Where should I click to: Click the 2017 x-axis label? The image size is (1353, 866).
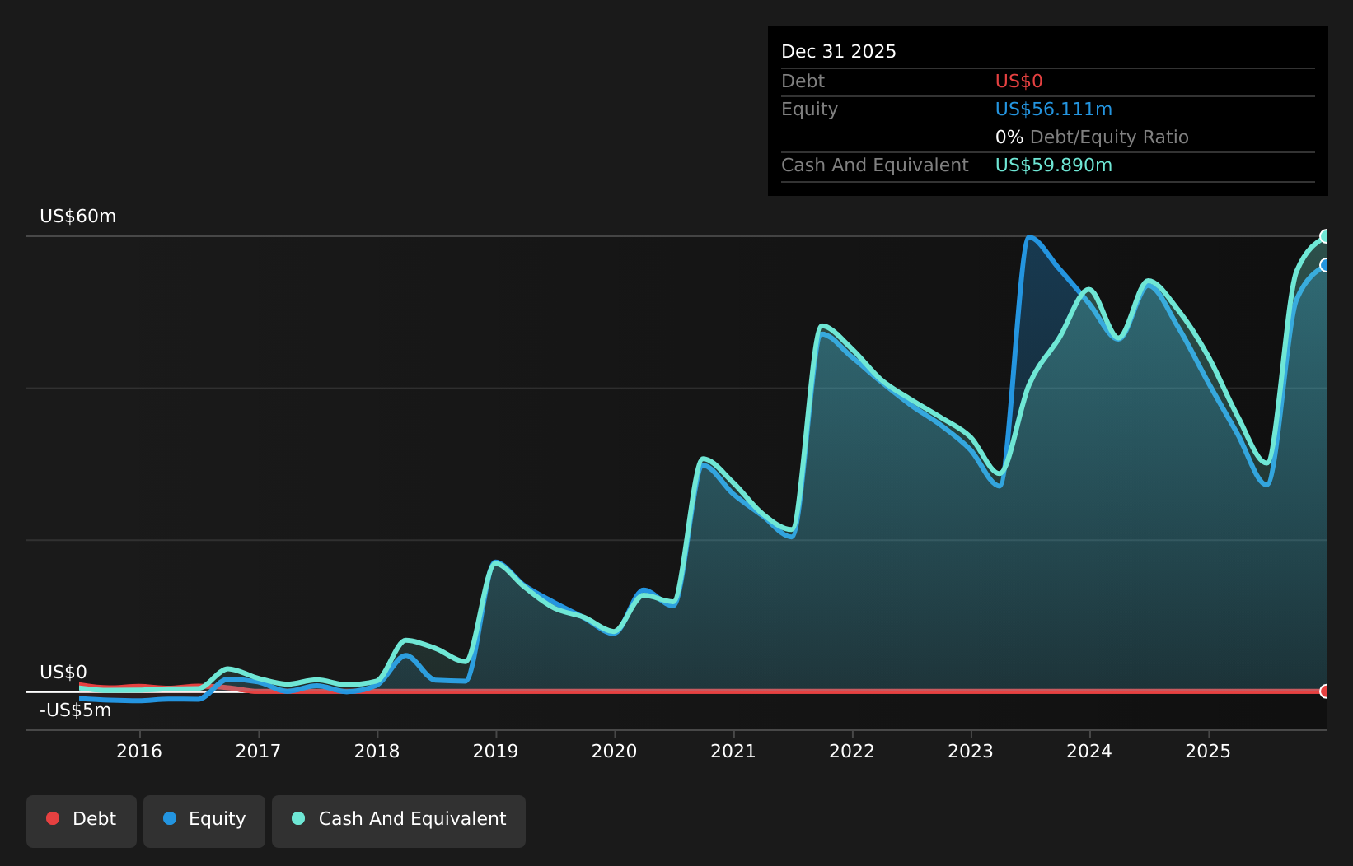pos(258,751)
